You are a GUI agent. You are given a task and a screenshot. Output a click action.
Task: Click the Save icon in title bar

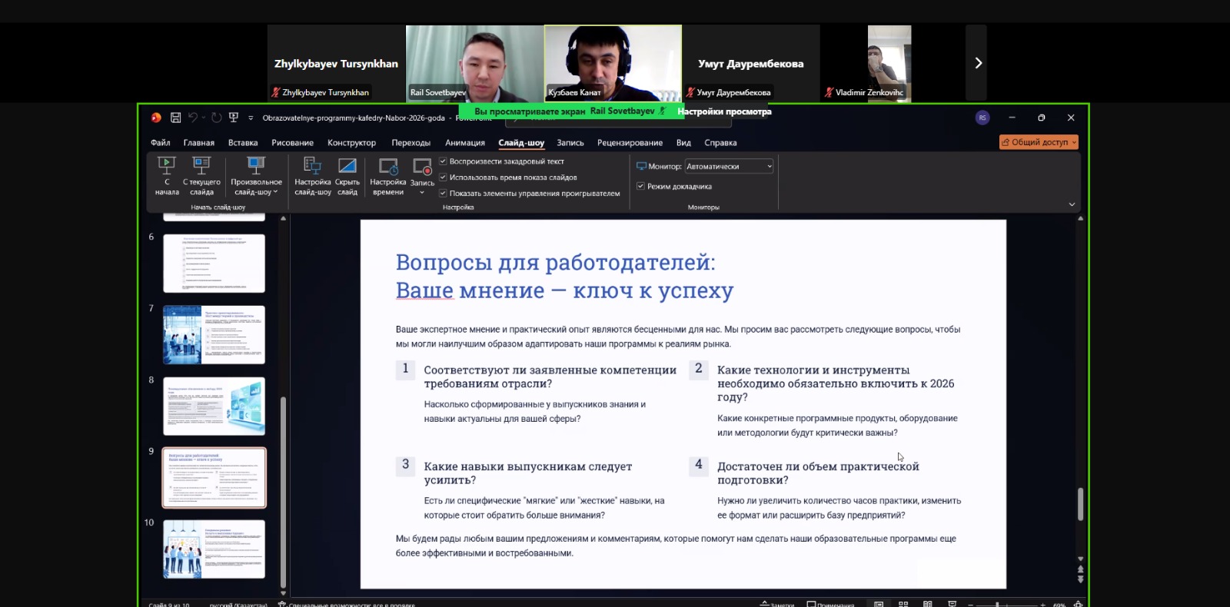point(175,118)
